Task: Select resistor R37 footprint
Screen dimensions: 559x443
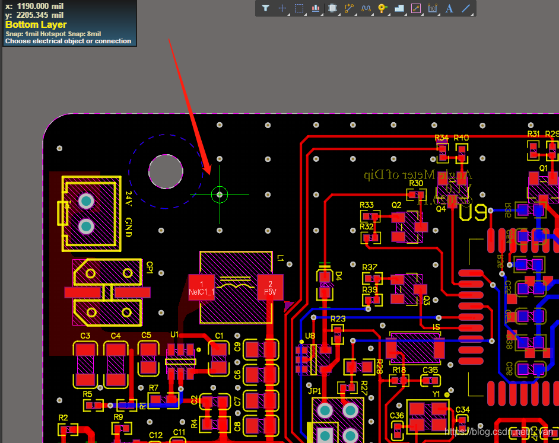Action: pyautogui.click(x=372, y=278)
